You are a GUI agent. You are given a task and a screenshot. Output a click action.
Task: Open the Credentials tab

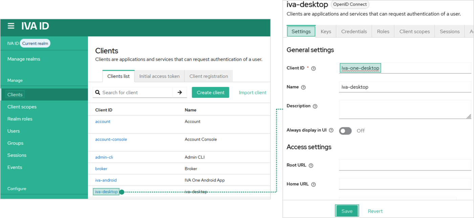(354, 31)
